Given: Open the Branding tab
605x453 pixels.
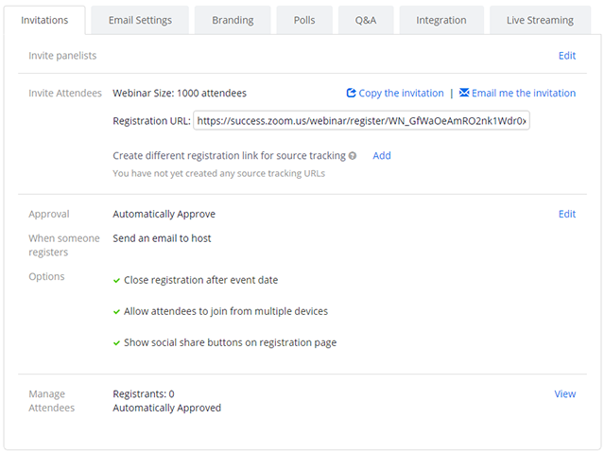Looking at the screenshot, I should pos(233,20).
